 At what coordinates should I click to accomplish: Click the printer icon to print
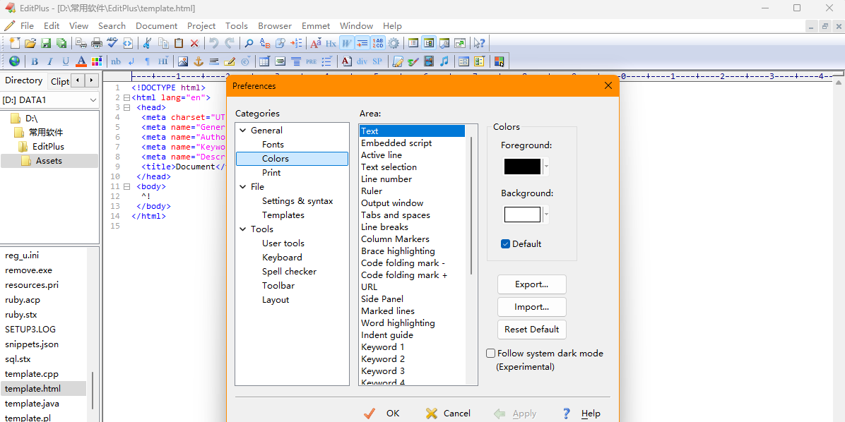coord(97,43)
